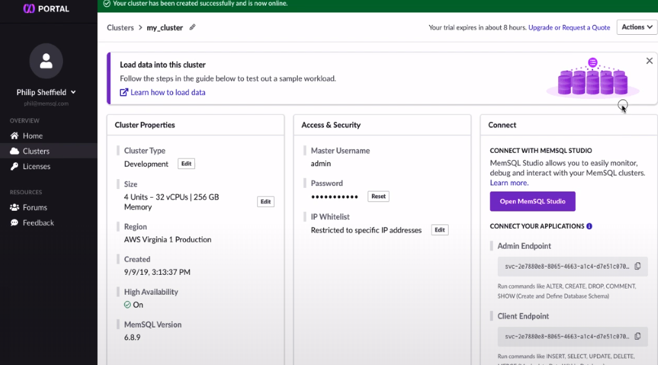
Task: Click the user avatar icon
Action: coord(47,61)
